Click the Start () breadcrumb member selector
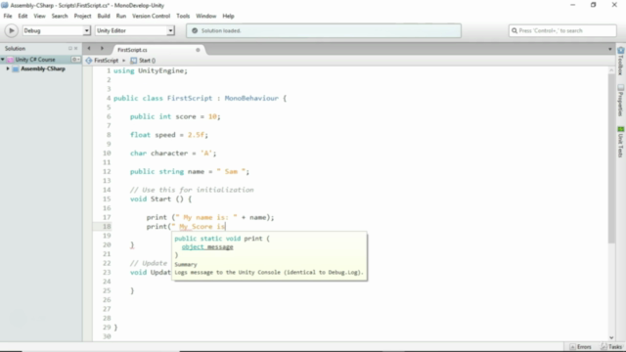 pos(143,61)
